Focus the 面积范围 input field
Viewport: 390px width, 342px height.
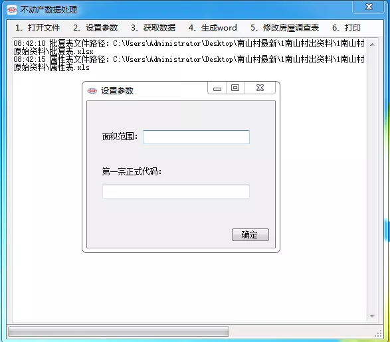196,137
